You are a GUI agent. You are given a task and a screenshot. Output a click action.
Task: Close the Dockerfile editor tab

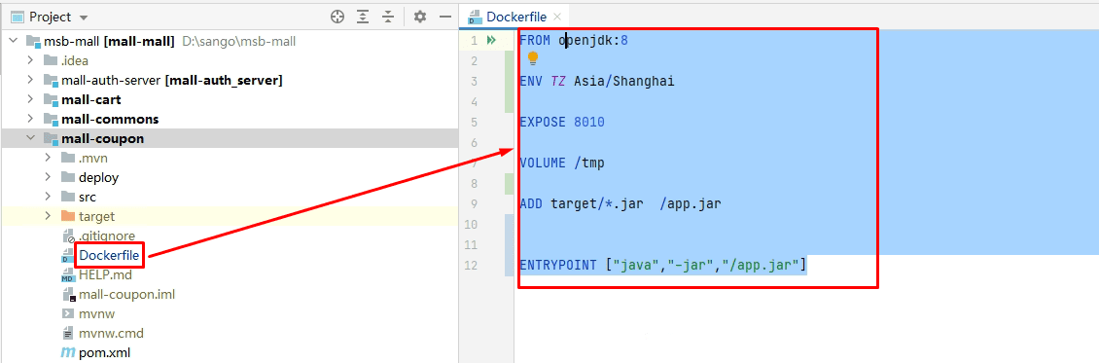(x=557, y=17)
